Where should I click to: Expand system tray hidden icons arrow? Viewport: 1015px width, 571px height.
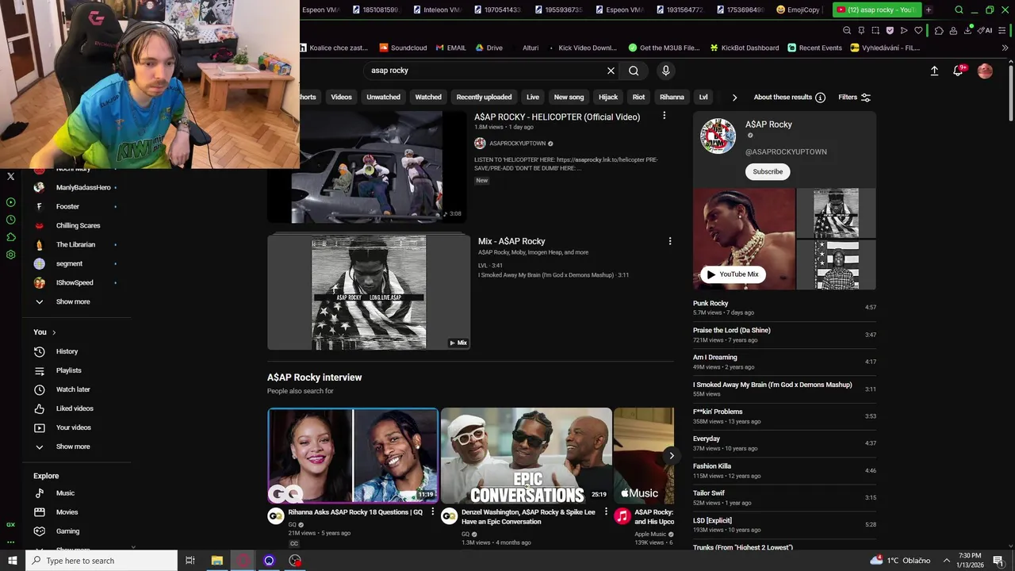tap(947, 561)
